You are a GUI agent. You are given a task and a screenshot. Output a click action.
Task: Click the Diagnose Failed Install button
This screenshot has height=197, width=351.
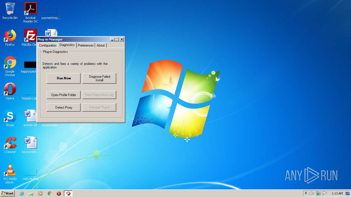tap(99, 78)
